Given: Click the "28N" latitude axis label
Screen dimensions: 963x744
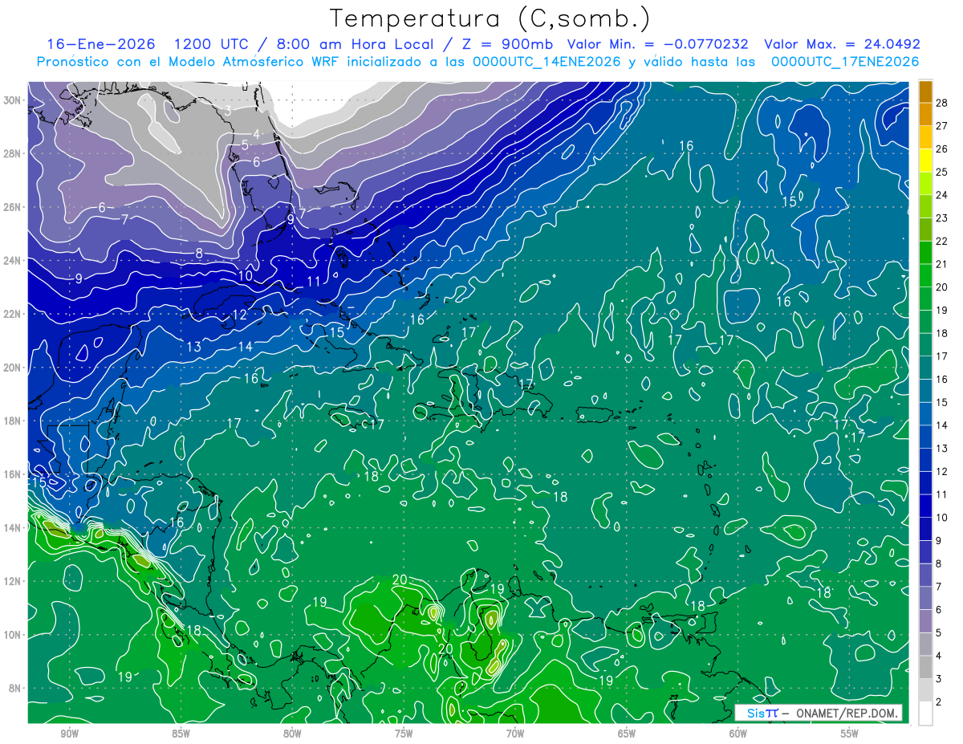Looking at the screenshot, I should click(14, 153).
